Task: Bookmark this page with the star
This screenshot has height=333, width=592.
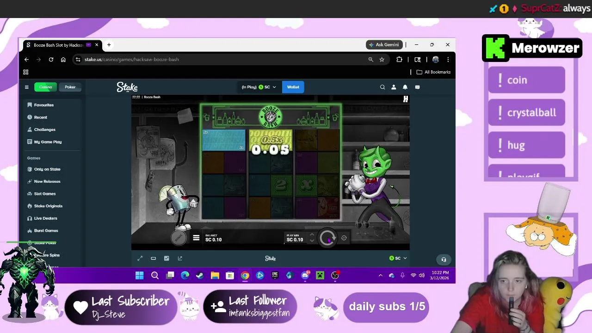Action: point(382,59)
